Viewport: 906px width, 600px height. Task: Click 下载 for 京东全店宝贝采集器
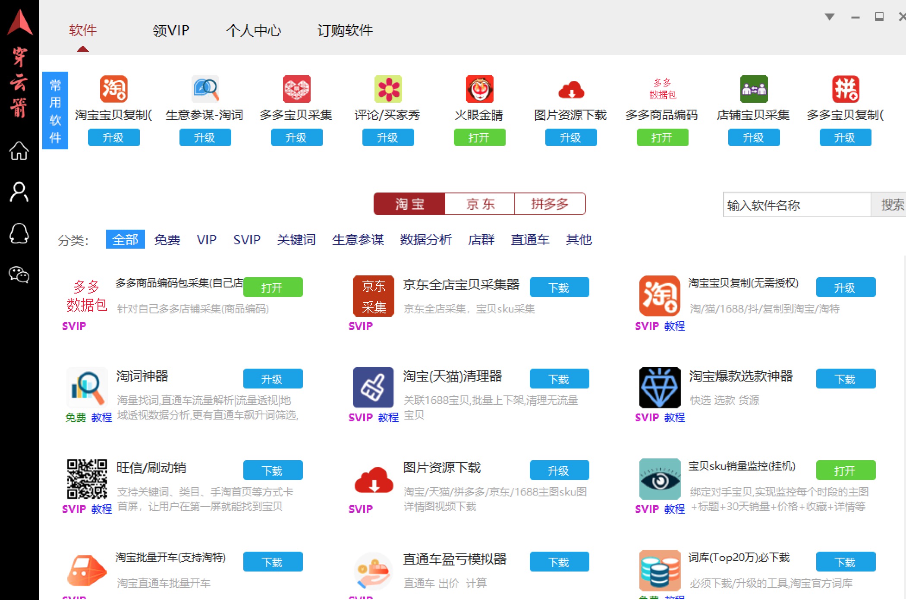tap(560, 287)
